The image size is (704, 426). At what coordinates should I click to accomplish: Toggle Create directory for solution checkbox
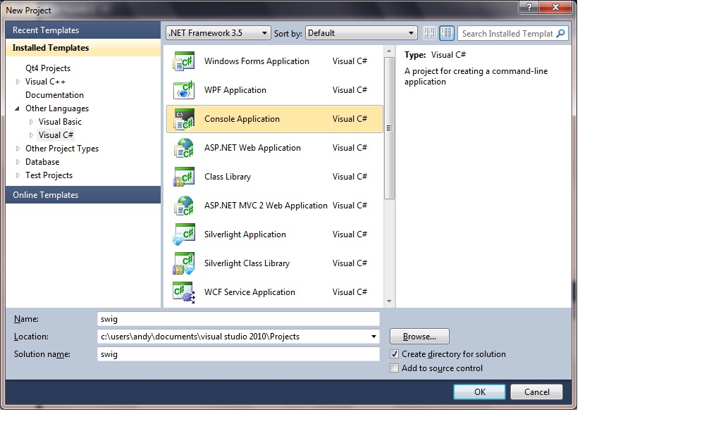394,354
